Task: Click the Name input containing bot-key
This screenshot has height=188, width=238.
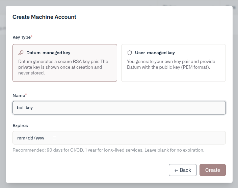Action: [119, 108]
